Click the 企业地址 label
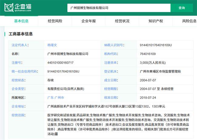The width and height of the screenshot is (197, 140). pyautogui.click(x=18, y=107)
